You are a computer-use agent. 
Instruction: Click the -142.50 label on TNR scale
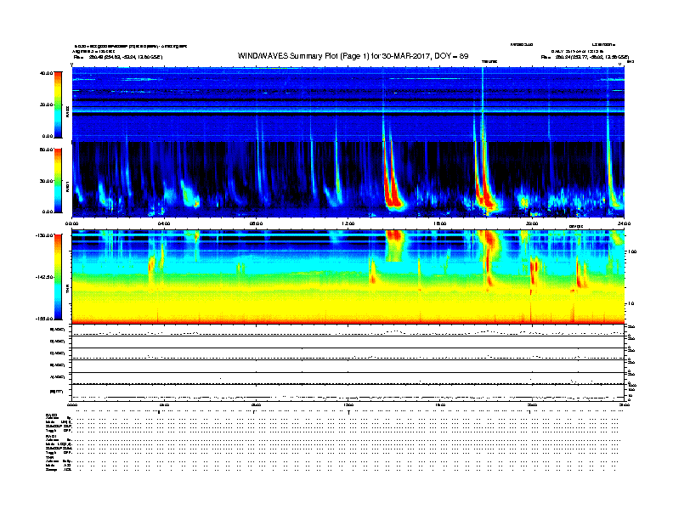[x=44, y=277]
